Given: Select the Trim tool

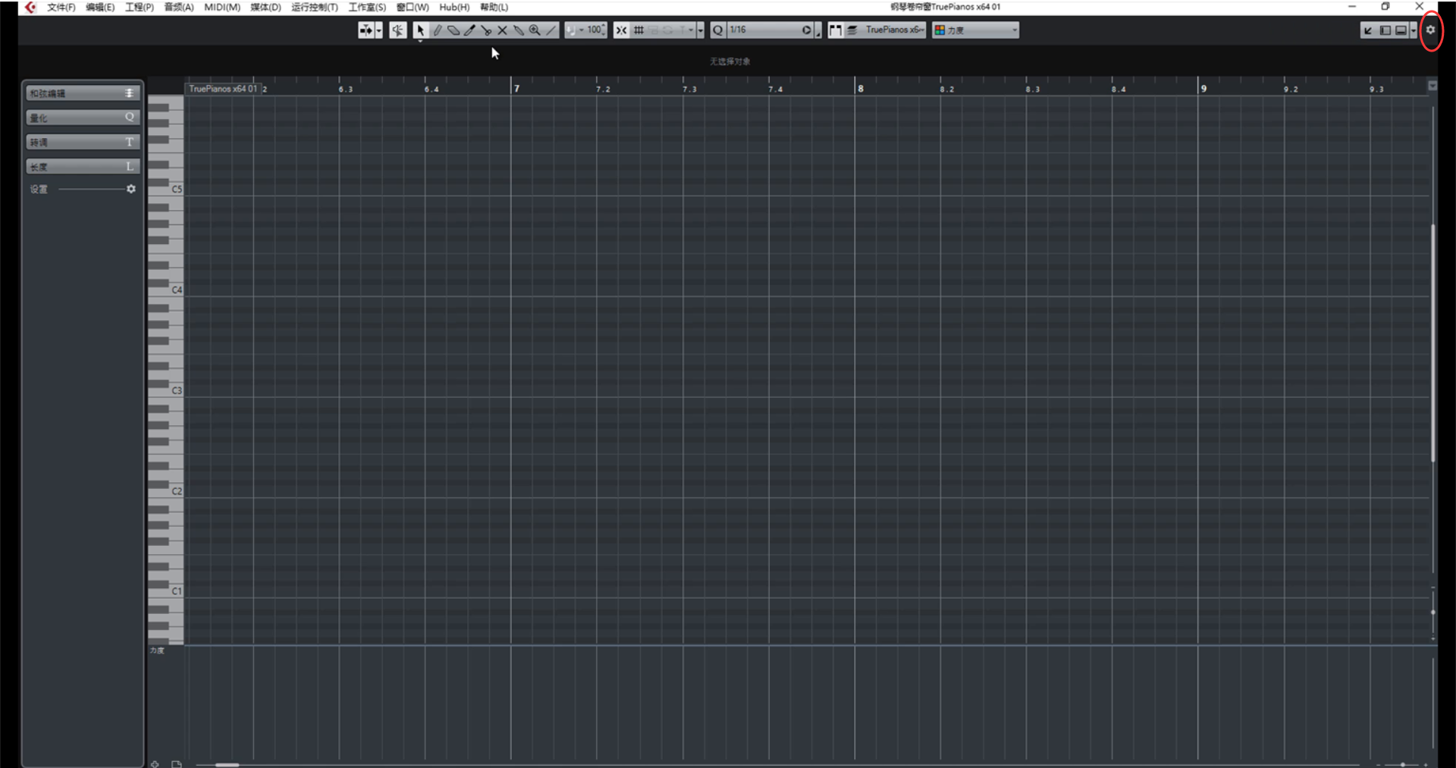Looking at the screenshot, I should [469, 30].
